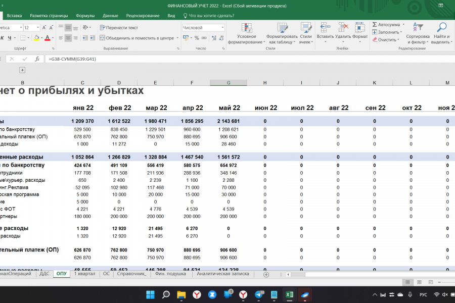Click the AutoSum sigma icon

[x=375, y=24]
